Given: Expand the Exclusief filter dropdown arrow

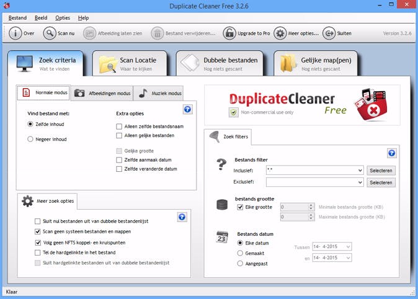Looking at the screenshot, I should coord(360,182).
